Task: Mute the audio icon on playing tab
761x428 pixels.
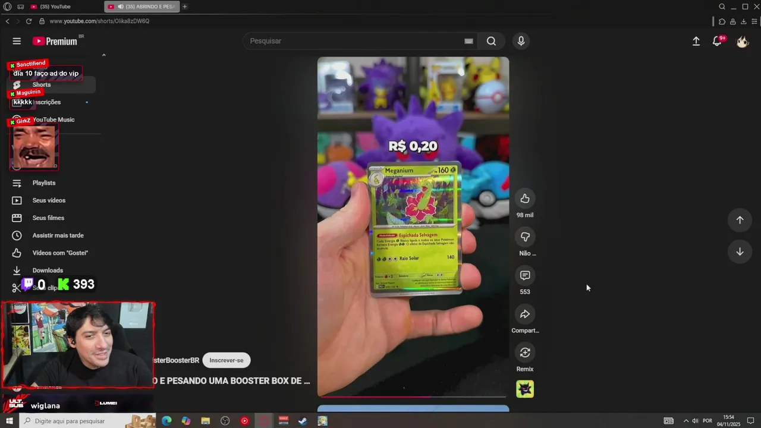Action: click(x=121, y=7)
